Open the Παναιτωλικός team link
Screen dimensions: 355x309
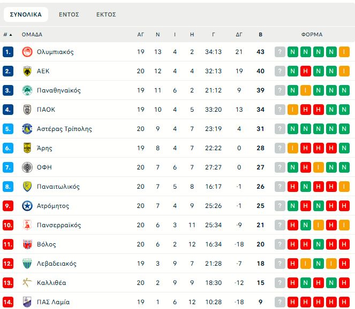pyautogui.click(x=58, y=187)
